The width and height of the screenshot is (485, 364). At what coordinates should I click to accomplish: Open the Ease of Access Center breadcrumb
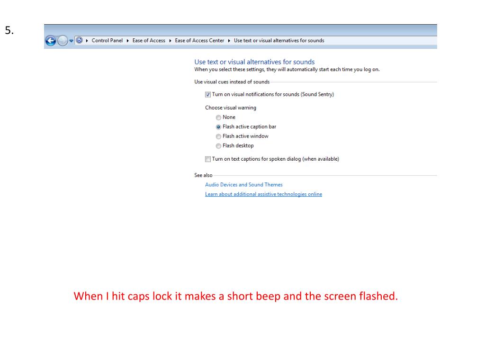coord(199,41)
